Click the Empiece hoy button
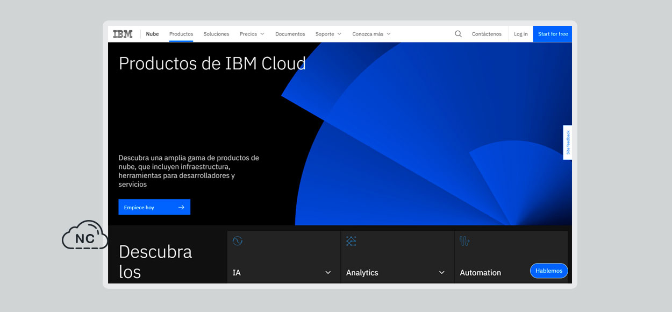Viewport: 672px width, 312px height. (x=154, y=207)
